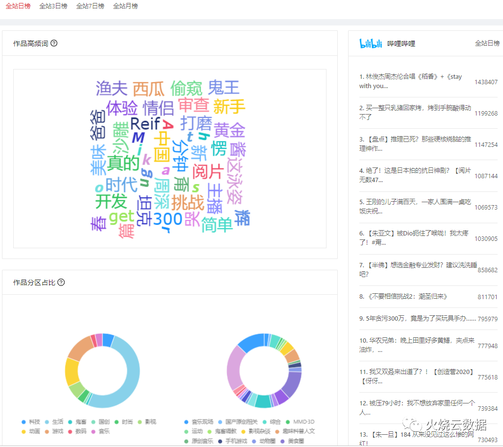This screenshot has height=447, width=503.
Task: Toggle the MMD-3D legend item
Action: 300,422
